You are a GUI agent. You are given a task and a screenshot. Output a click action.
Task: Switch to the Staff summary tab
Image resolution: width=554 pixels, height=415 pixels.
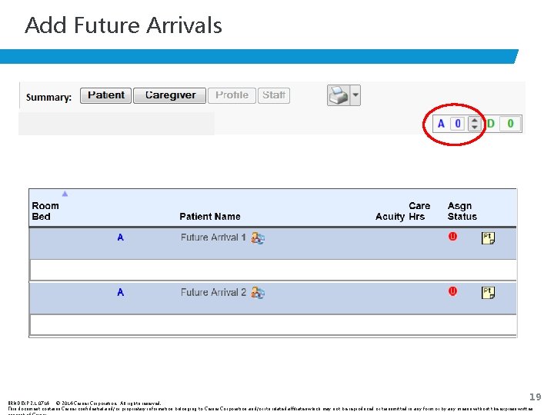coord(274,95)
